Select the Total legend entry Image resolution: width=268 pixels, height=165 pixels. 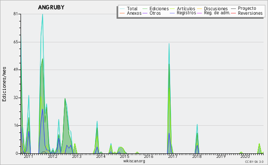coord(132,8)
